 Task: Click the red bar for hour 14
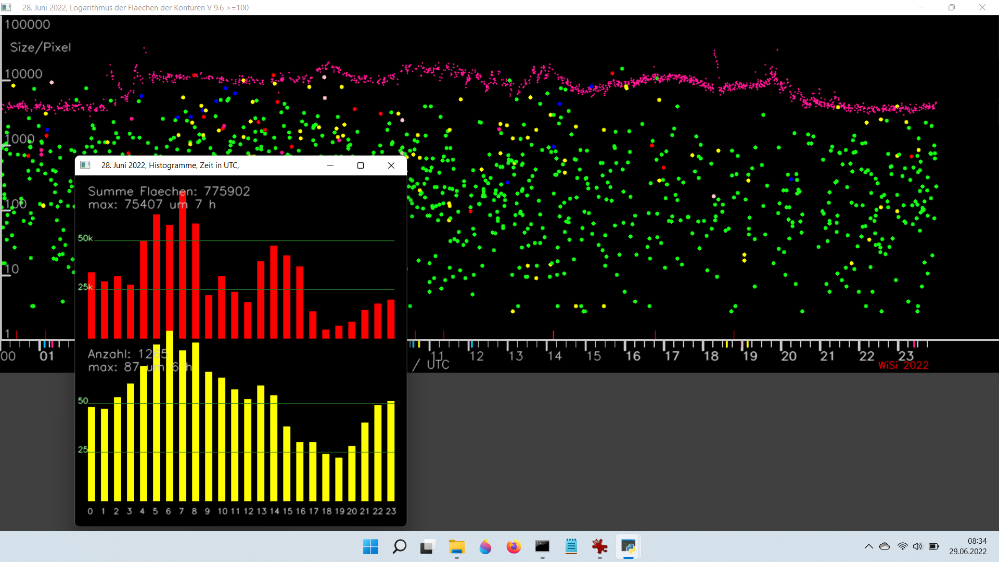tap(274, 292)
